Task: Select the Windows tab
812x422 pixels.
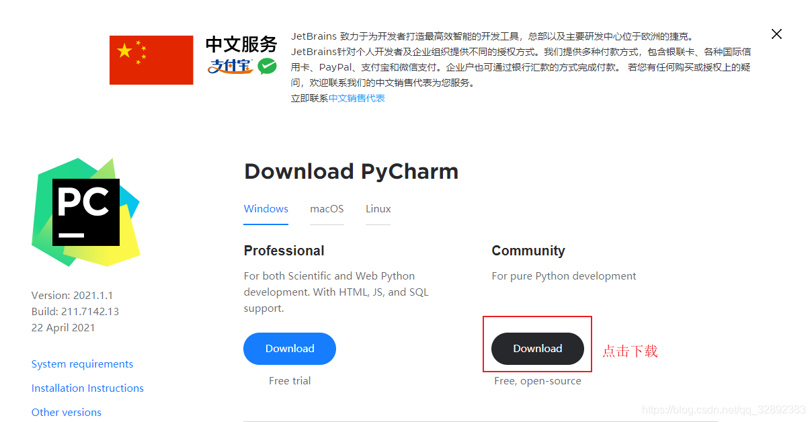Action: (266, 209)
